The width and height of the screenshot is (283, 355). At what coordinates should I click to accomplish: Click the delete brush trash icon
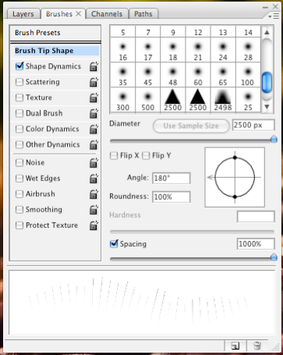[257, 346]
